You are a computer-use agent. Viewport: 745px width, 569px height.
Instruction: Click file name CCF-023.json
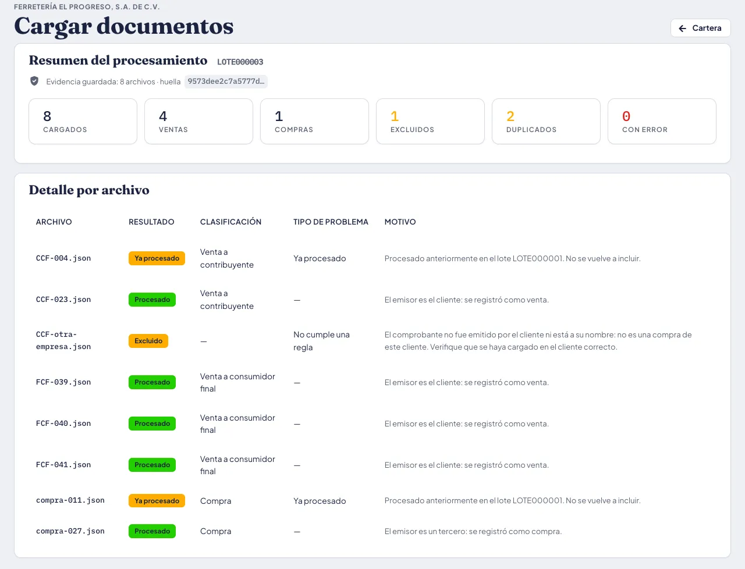(x=63, y=300)
